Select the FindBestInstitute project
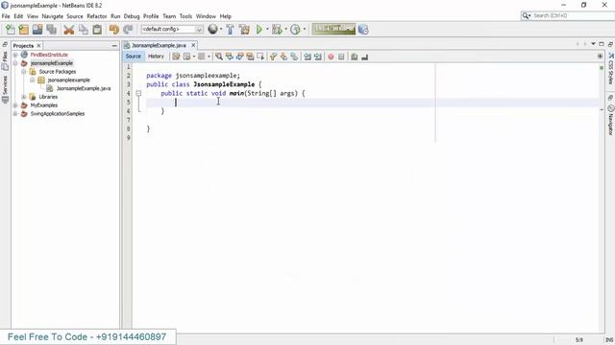The width and height of the screenshot is (615, 345). [x=49, y=55]
